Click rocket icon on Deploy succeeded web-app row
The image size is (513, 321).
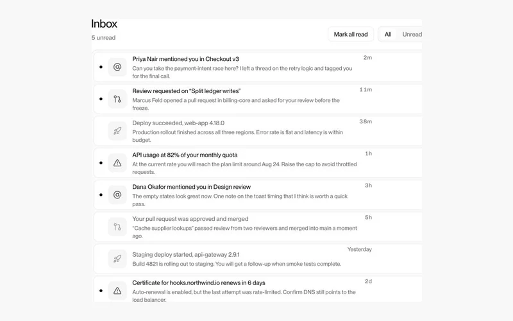tap(117, 131)
